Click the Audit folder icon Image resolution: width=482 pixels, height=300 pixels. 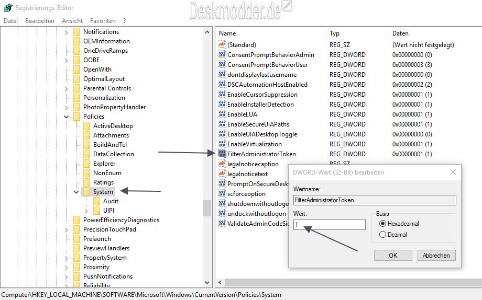96,201
